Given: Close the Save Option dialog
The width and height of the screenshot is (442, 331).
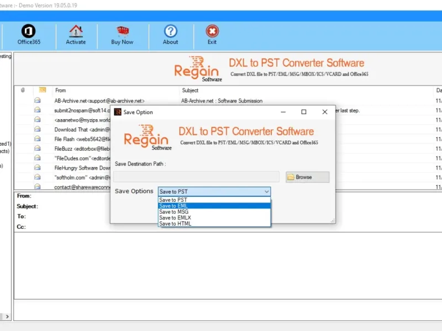Looking at the screenshot, I should 325,112.
